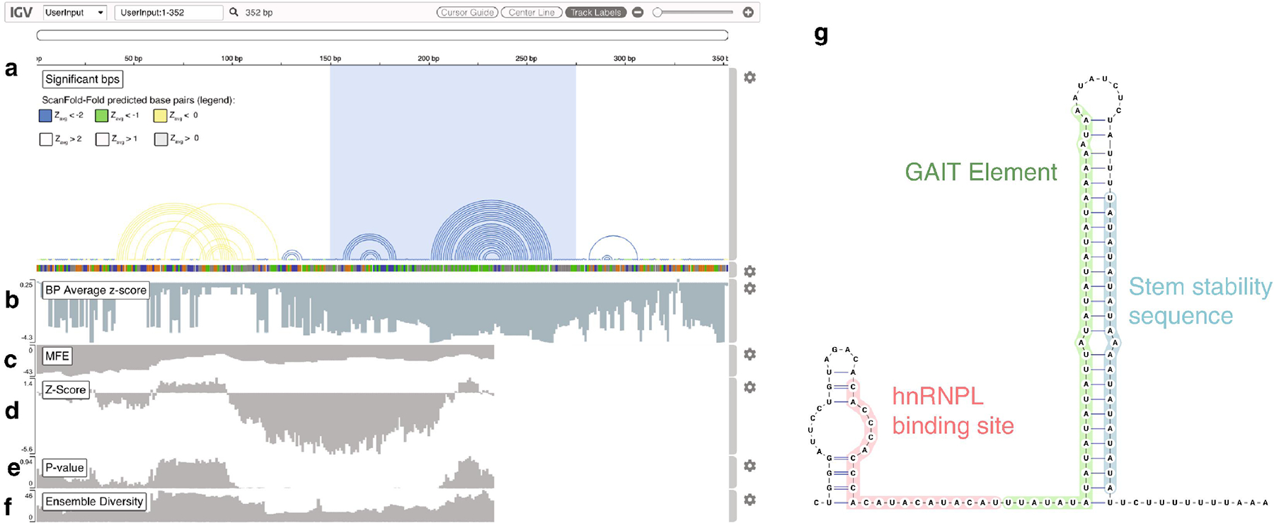
Task: Click the IGV logo
Action: coord(21,12)
